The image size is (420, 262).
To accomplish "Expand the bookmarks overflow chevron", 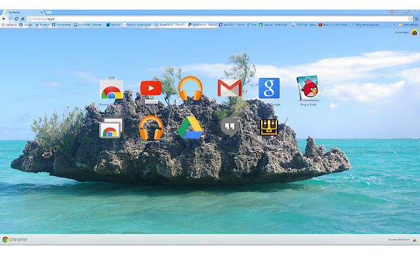I will point(394,25).
